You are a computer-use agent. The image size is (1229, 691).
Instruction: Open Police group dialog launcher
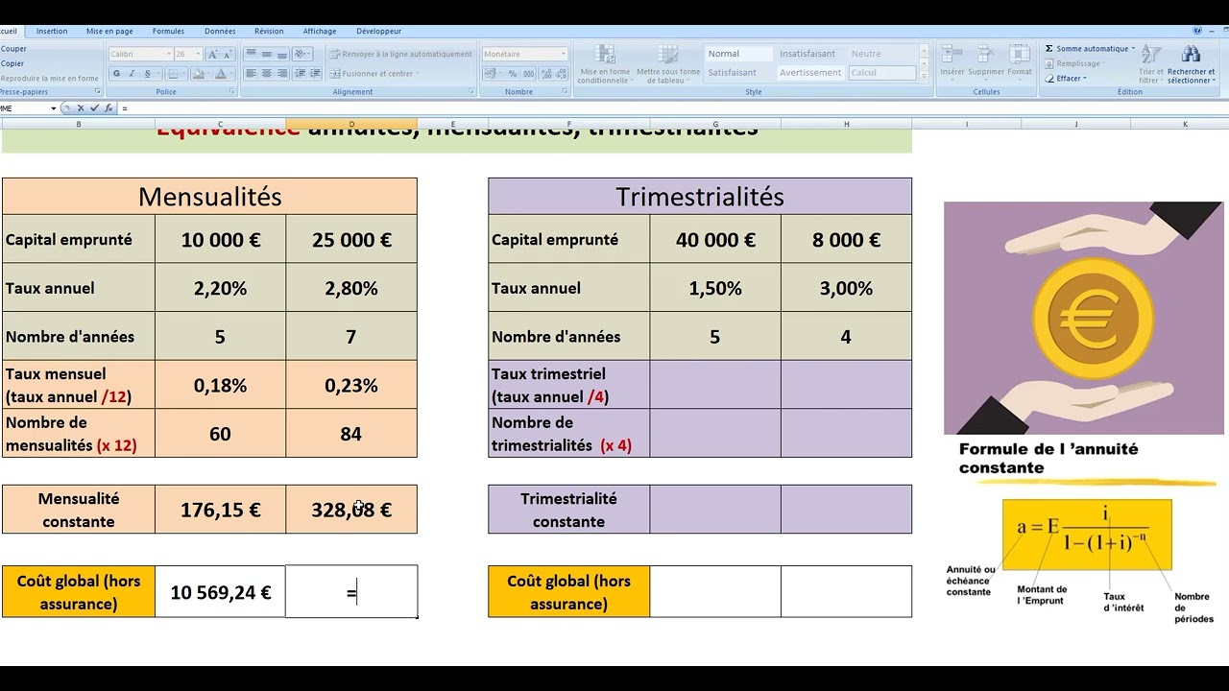tap(232, 92)
